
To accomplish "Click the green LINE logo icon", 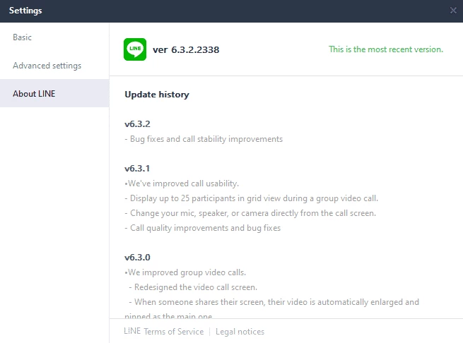I will (135, 49).
